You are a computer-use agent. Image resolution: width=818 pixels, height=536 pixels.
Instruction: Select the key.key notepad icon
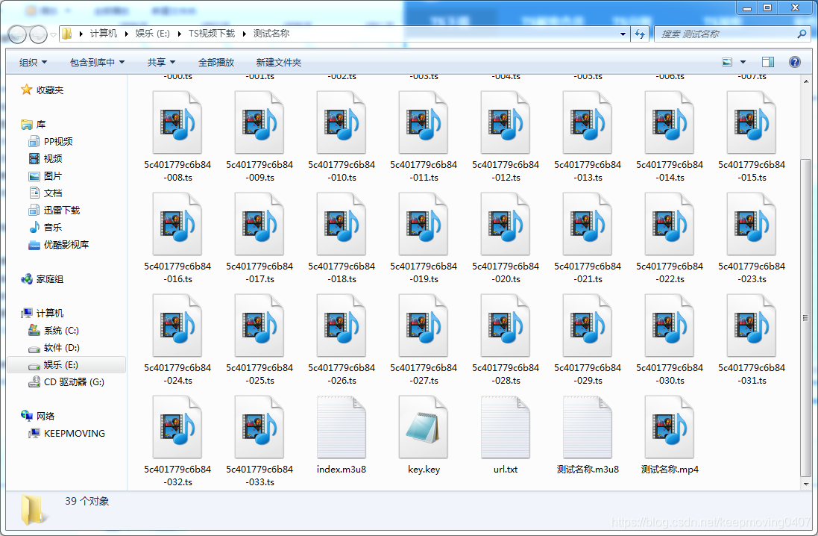[x=423, y=427]
